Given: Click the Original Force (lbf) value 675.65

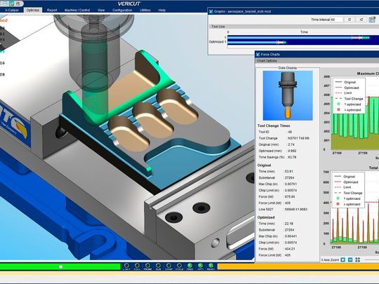Looking at the screenshot, I should [290, 196].
